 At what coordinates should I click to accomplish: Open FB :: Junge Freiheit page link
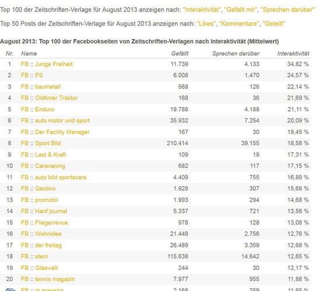(x=47, y=64)
